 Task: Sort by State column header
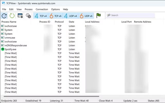point(72,22)
